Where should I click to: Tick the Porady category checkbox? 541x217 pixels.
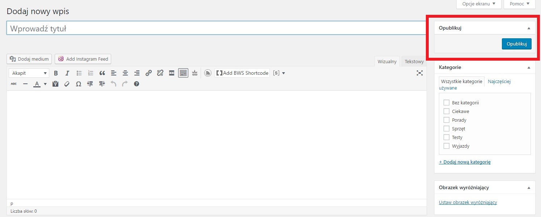point(446,120)
